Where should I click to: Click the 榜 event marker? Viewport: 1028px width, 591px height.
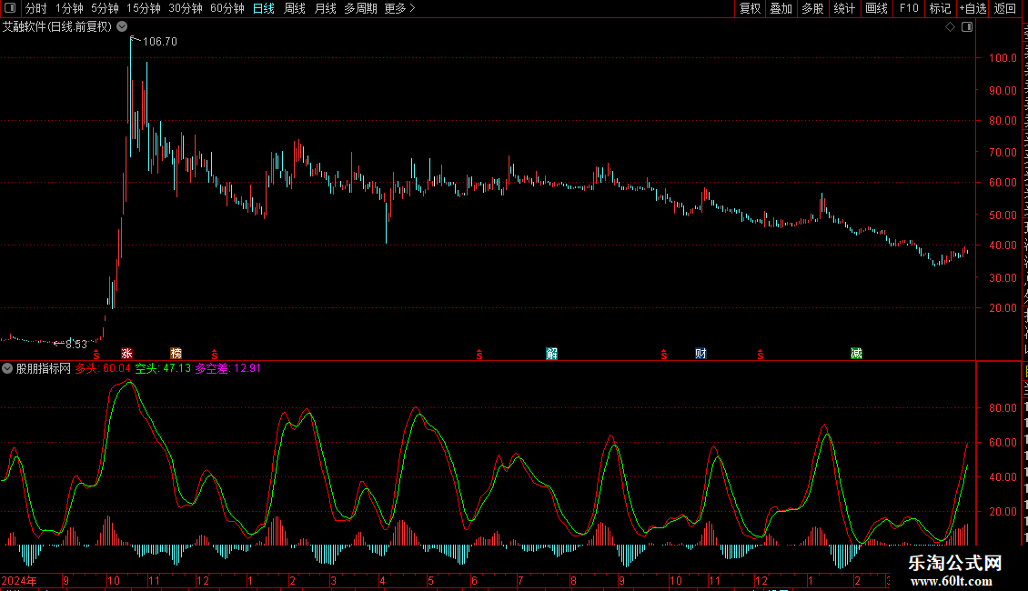(176, 353)
